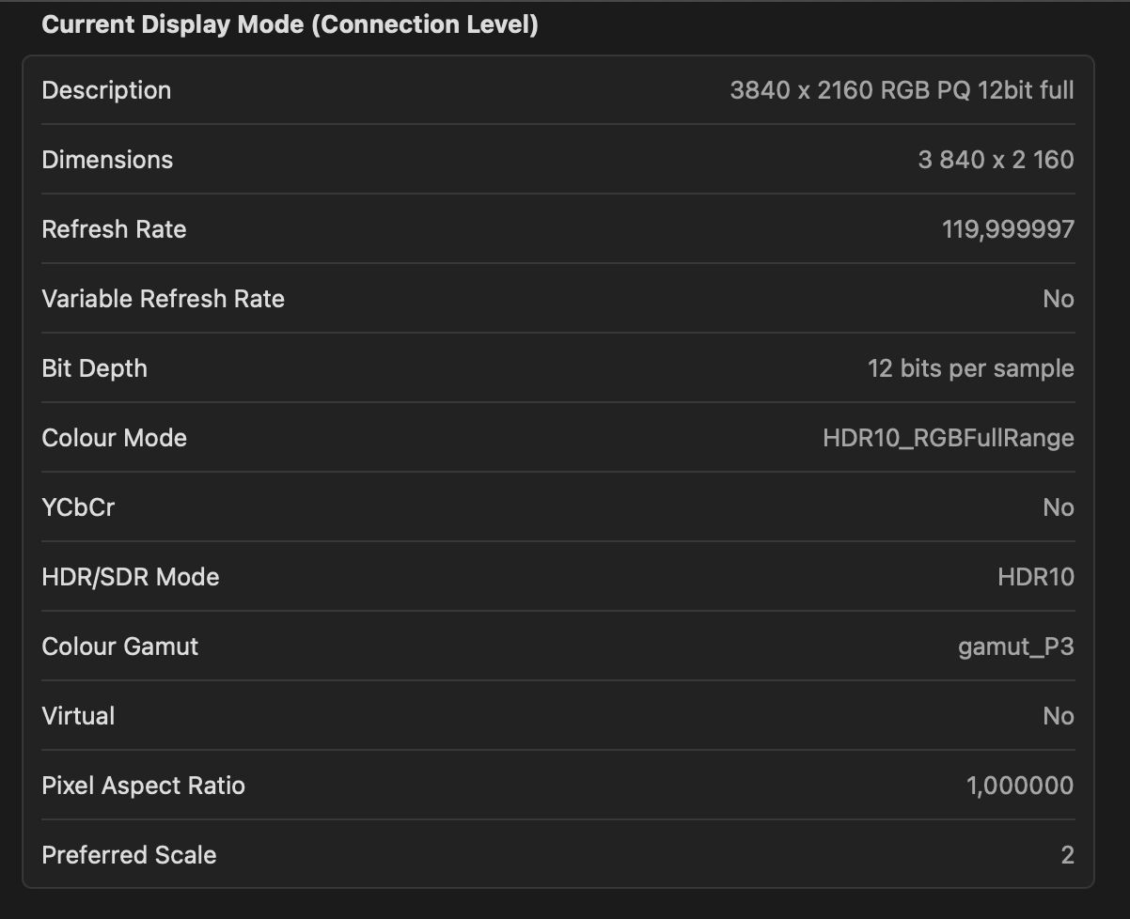Select the value '3 840 x 2 160'
1130x919 pixels.
pos(996,160)
